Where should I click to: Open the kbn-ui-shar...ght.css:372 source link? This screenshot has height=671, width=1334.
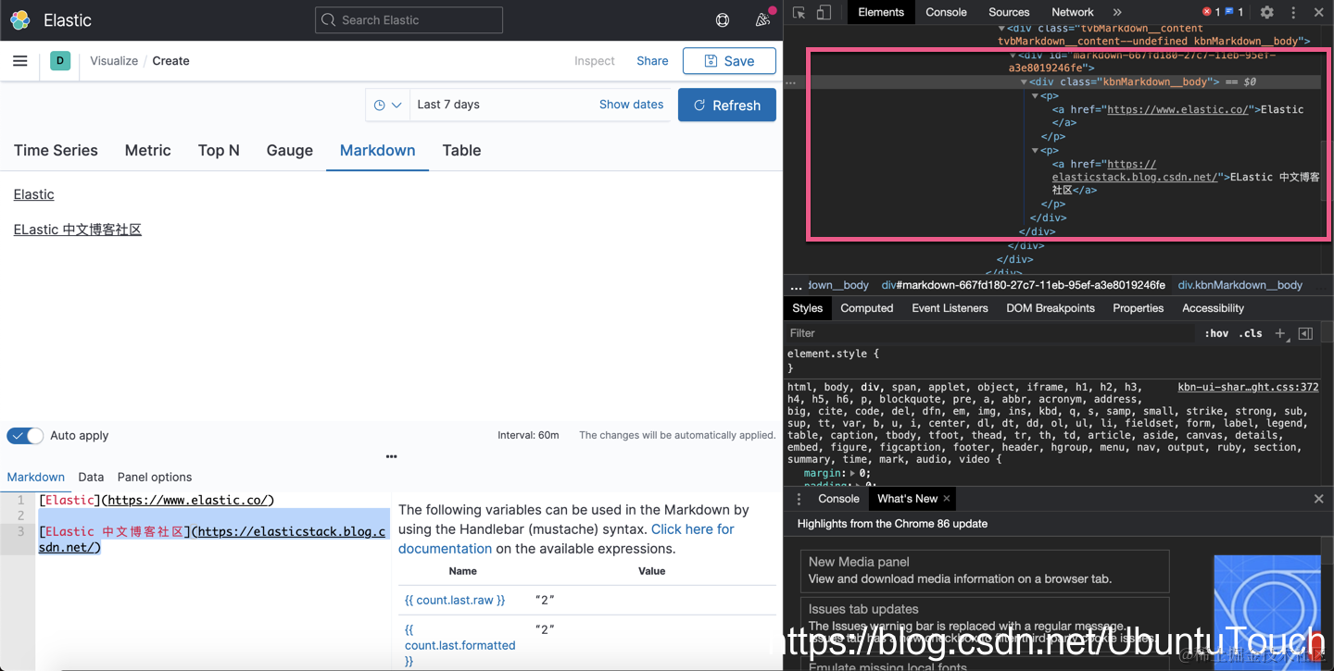[1248, 387]
